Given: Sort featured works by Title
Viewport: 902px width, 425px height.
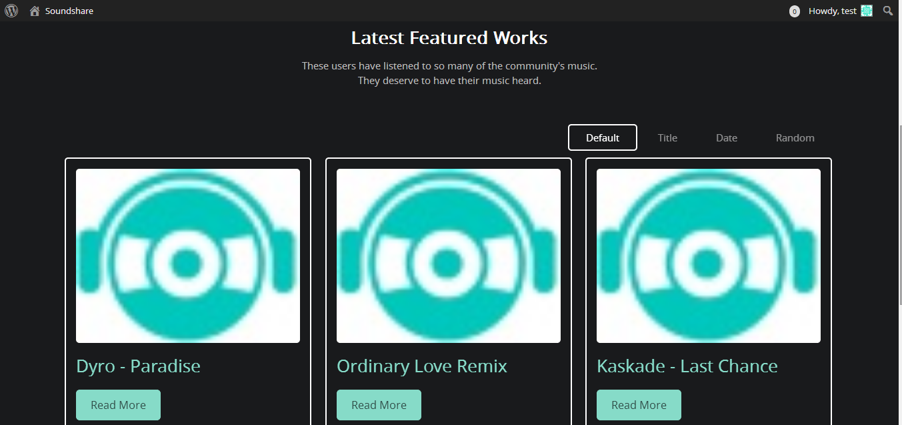Looking at the screenshot, I should tap(667, 137).
